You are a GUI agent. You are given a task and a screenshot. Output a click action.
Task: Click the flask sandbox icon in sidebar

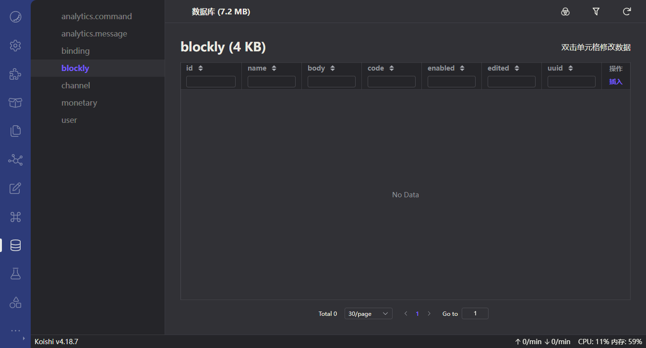click(15, 273)
